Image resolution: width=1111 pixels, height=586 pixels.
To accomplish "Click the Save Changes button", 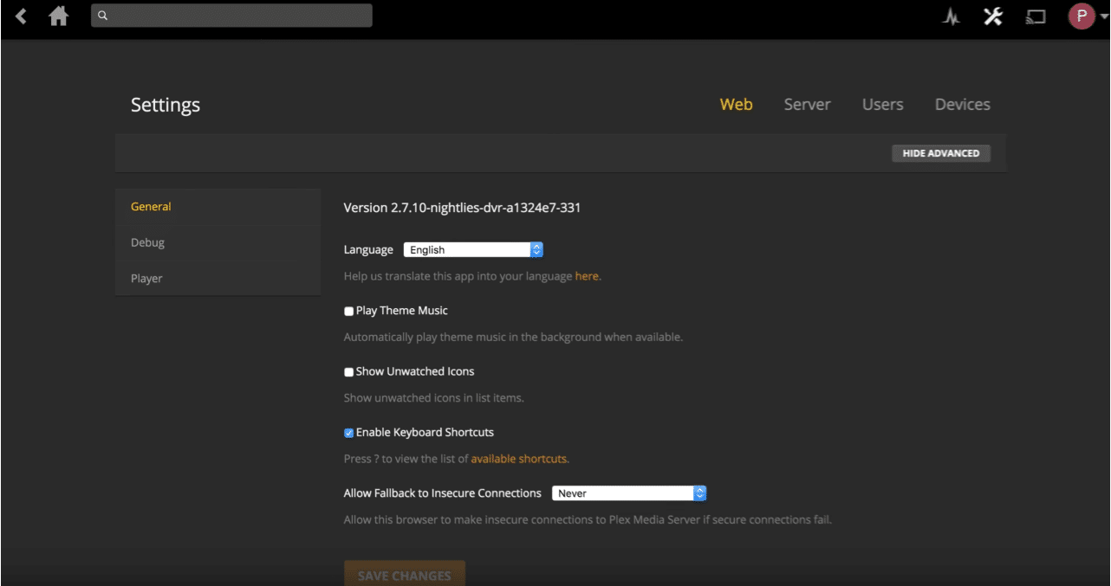I will tap(404, 575).
